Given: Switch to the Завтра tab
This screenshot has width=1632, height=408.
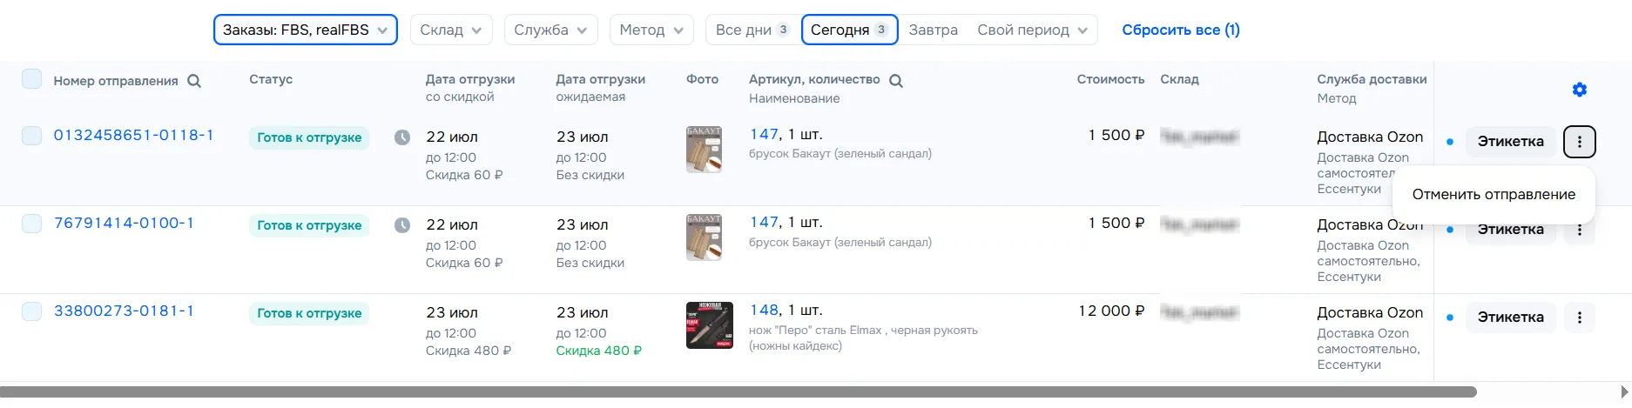Looking at the screenshot, I should point(933,30).
